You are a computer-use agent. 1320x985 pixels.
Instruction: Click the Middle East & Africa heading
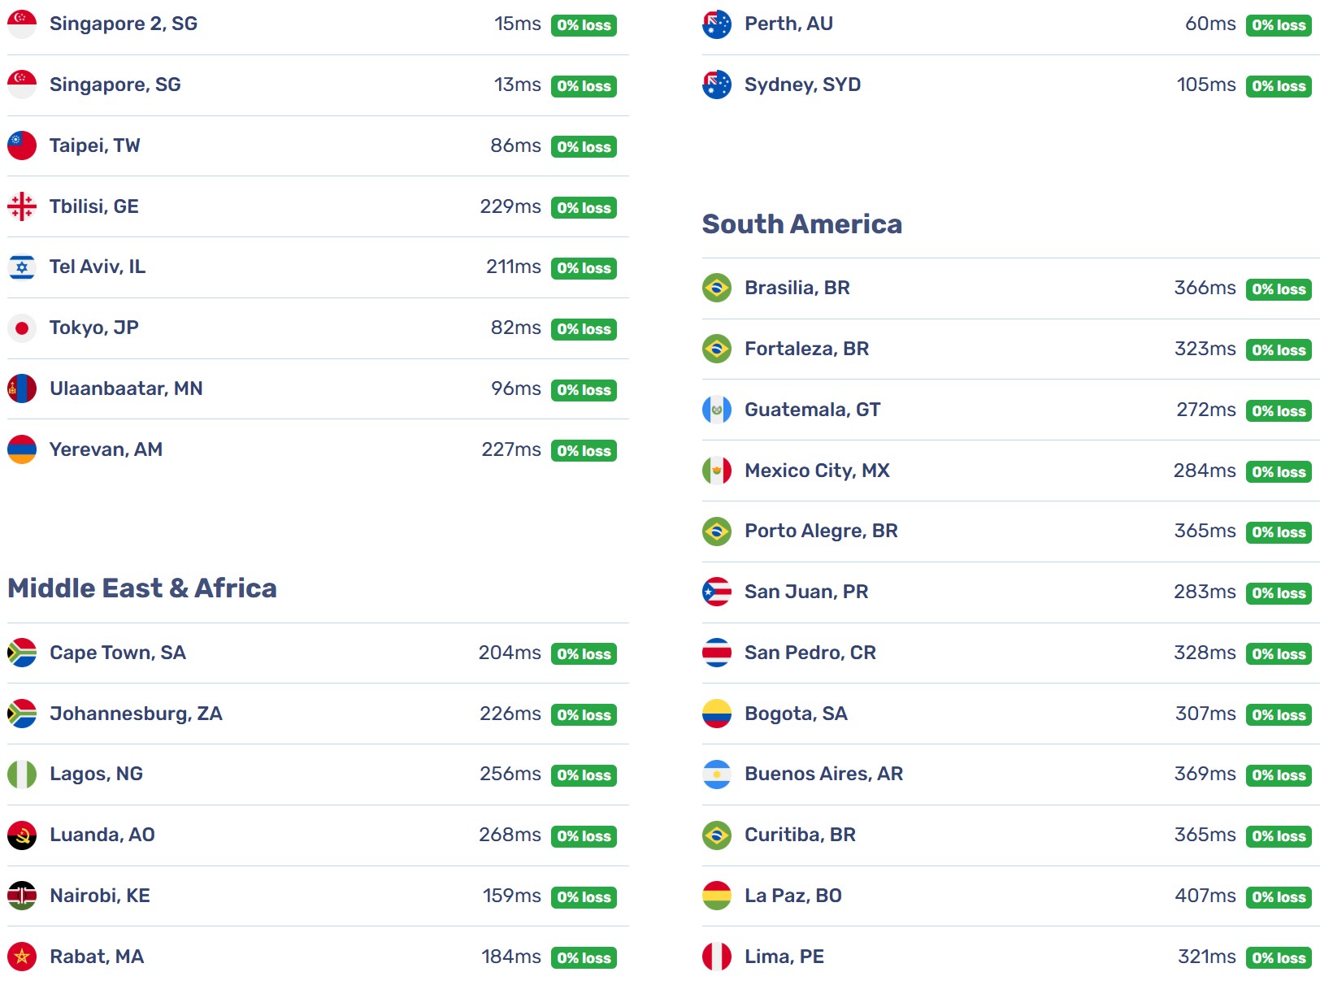click(142, 588)
